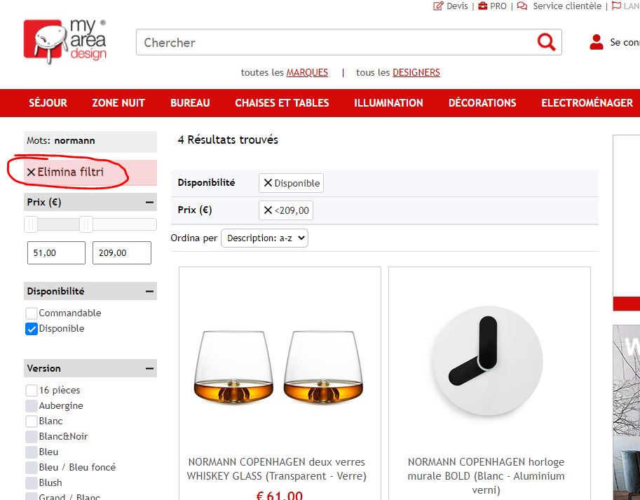Collapse the Disponibilité filter section
Viewport: 640px width, 500px height.
(149, 292)
